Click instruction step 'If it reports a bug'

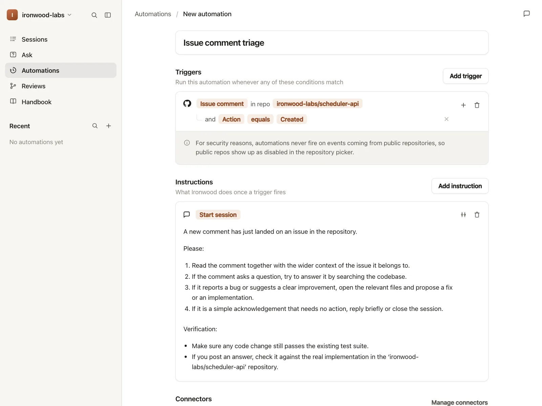pyautogui.click(x=322, y=292)
